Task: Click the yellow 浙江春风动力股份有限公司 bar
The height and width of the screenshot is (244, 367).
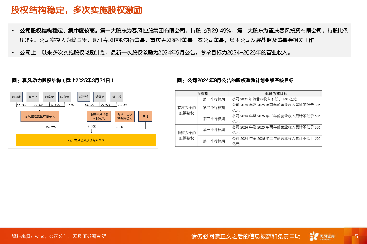Action: (86, 140)
